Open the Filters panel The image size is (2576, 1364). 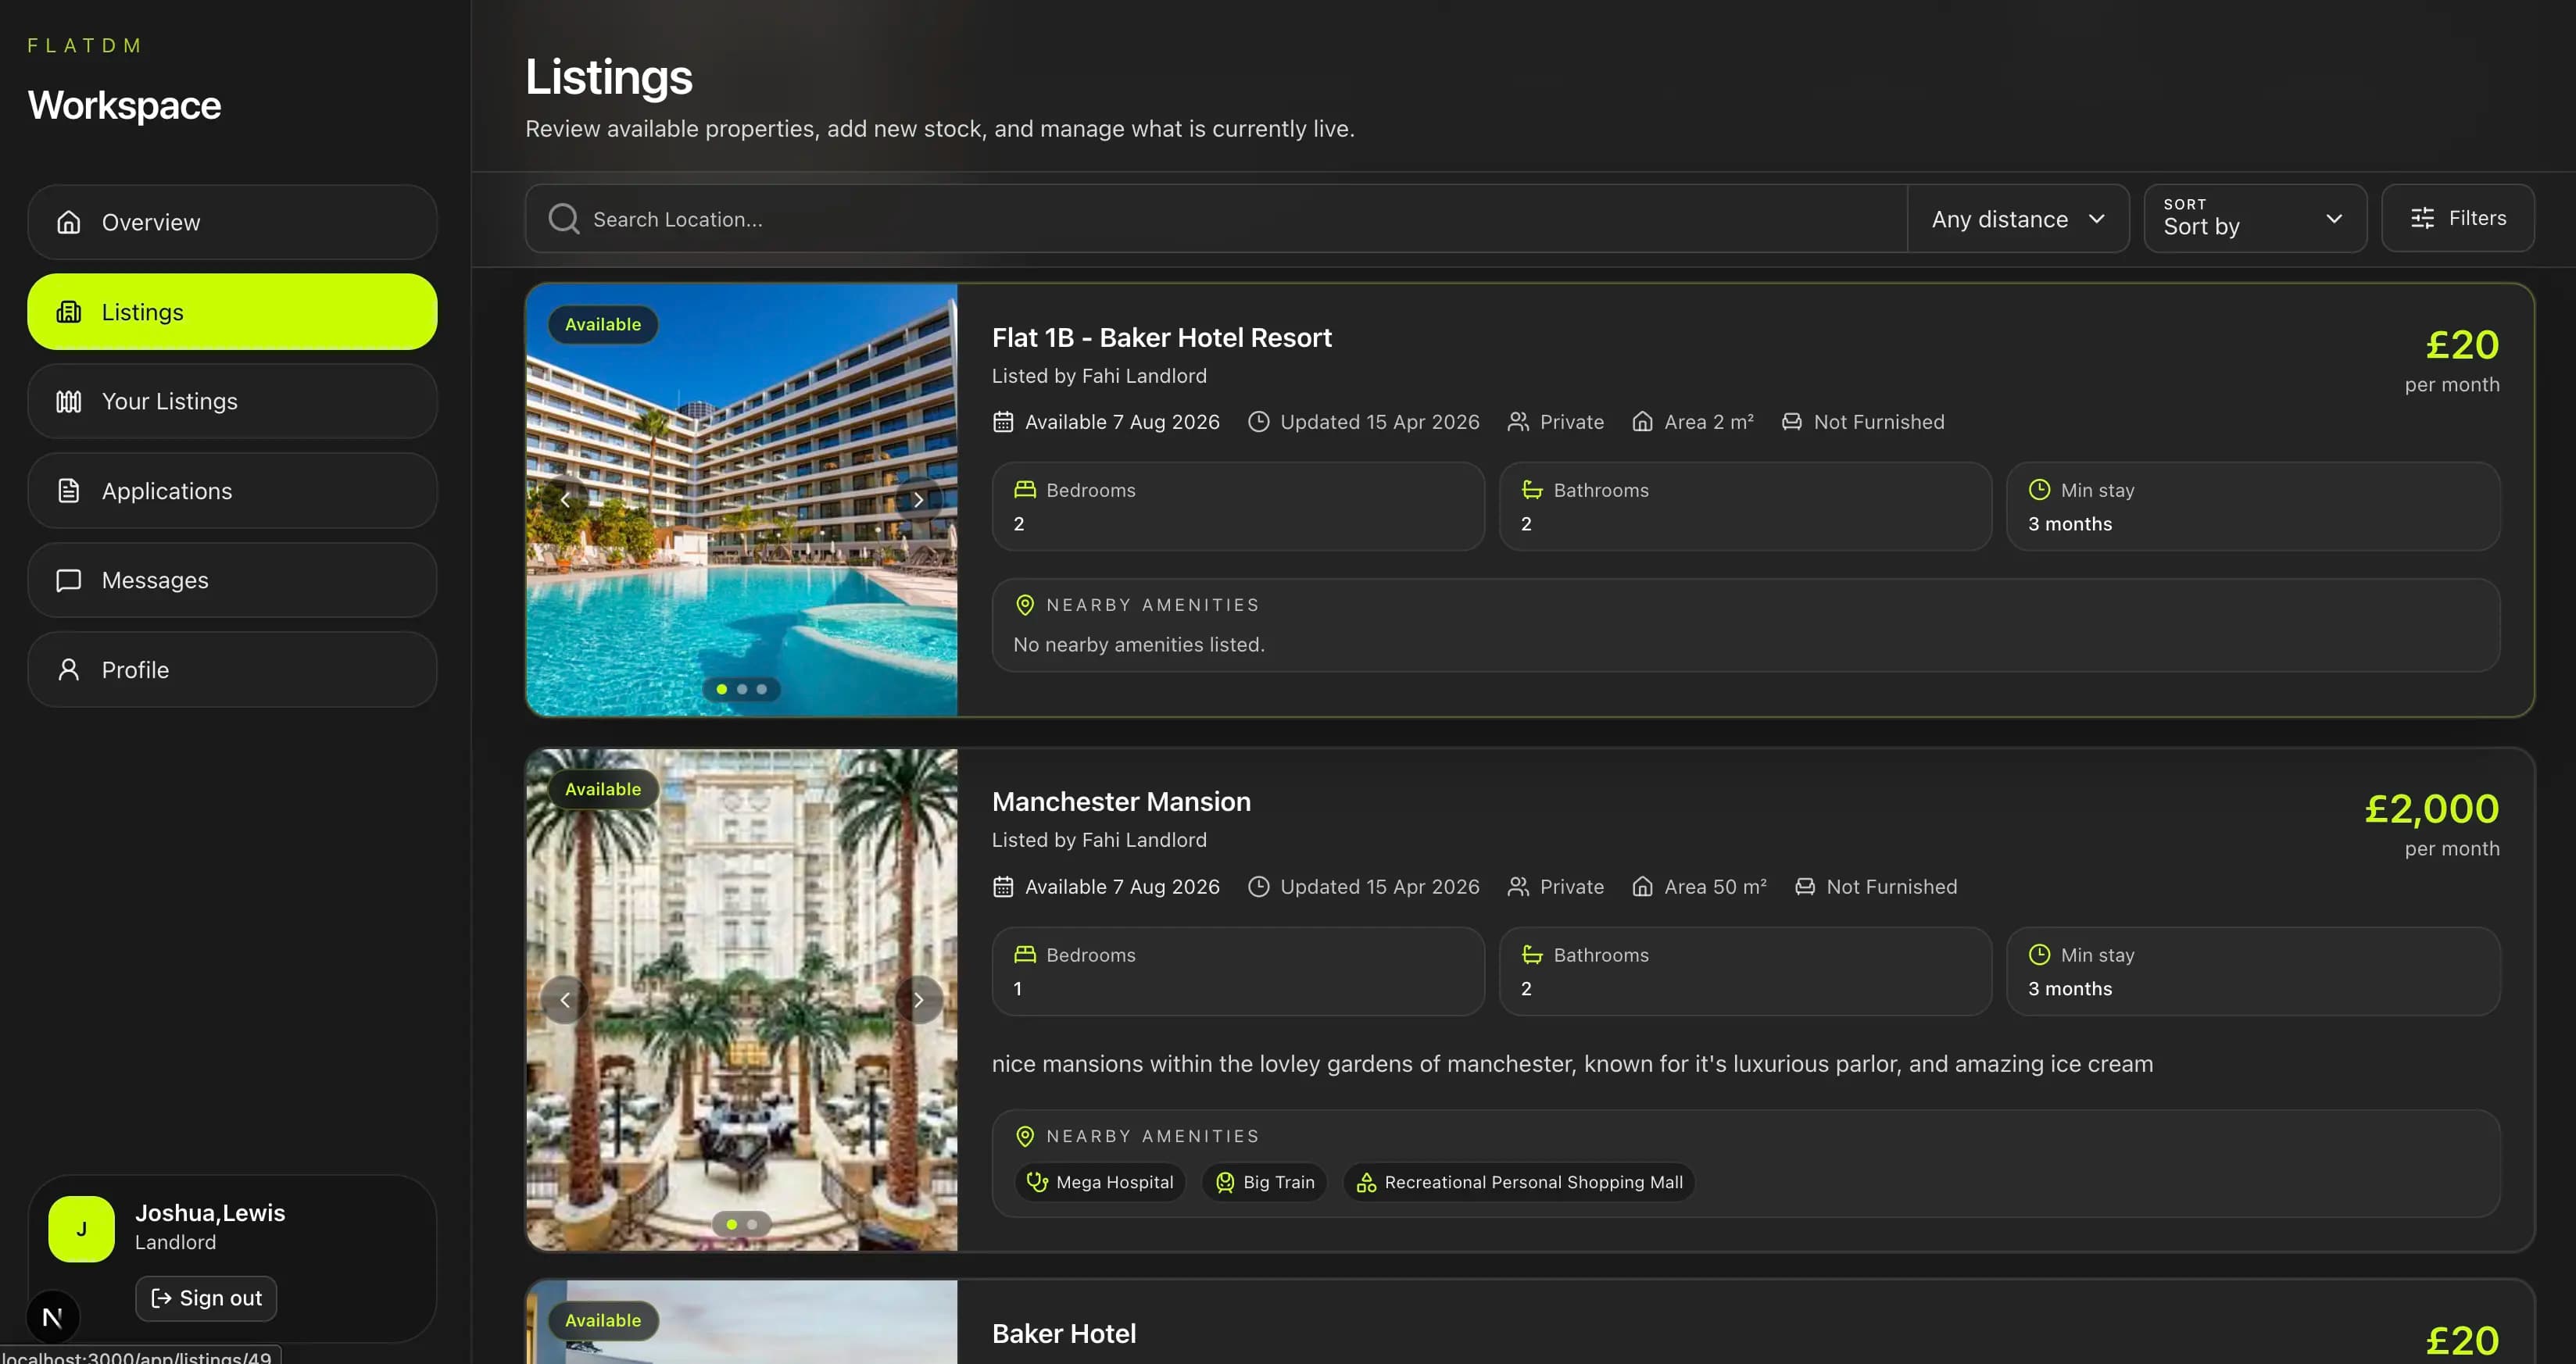(2457, 218)
